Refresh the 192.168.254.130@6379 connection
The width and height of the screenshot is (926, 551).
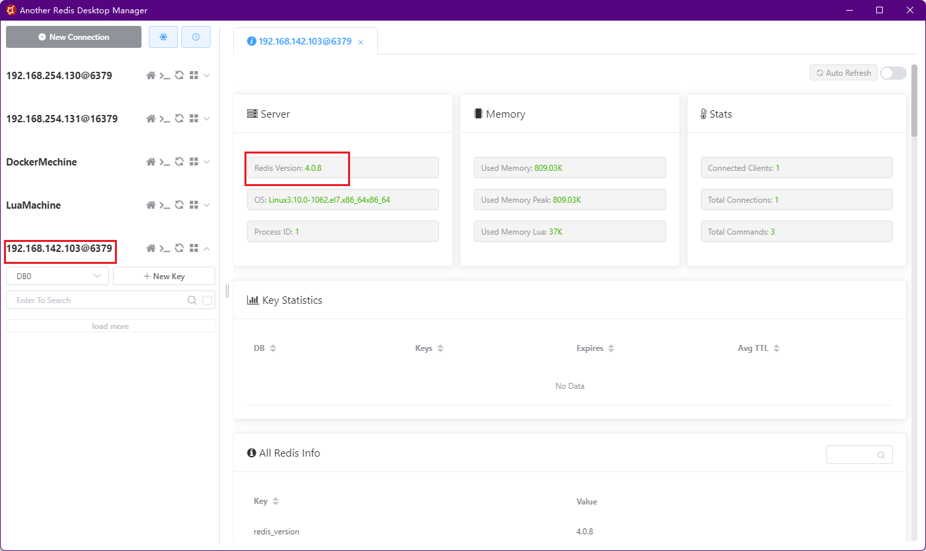click(179, 76)
